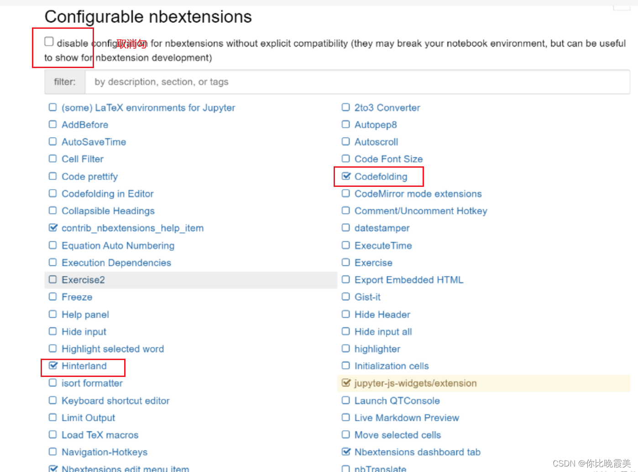
Task: Disable the Hinterland extension
Action: 53,366
